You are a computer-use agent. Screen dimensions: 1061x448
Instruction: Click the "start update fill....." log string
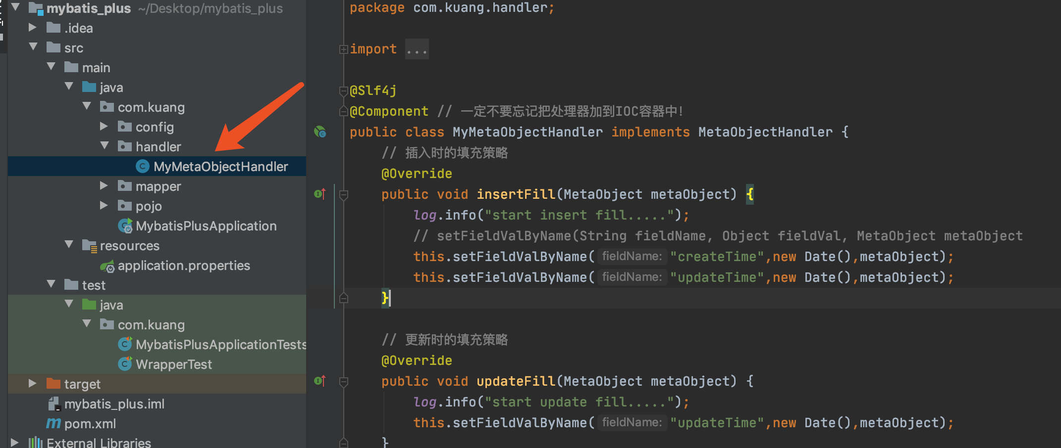pos(579,402)
